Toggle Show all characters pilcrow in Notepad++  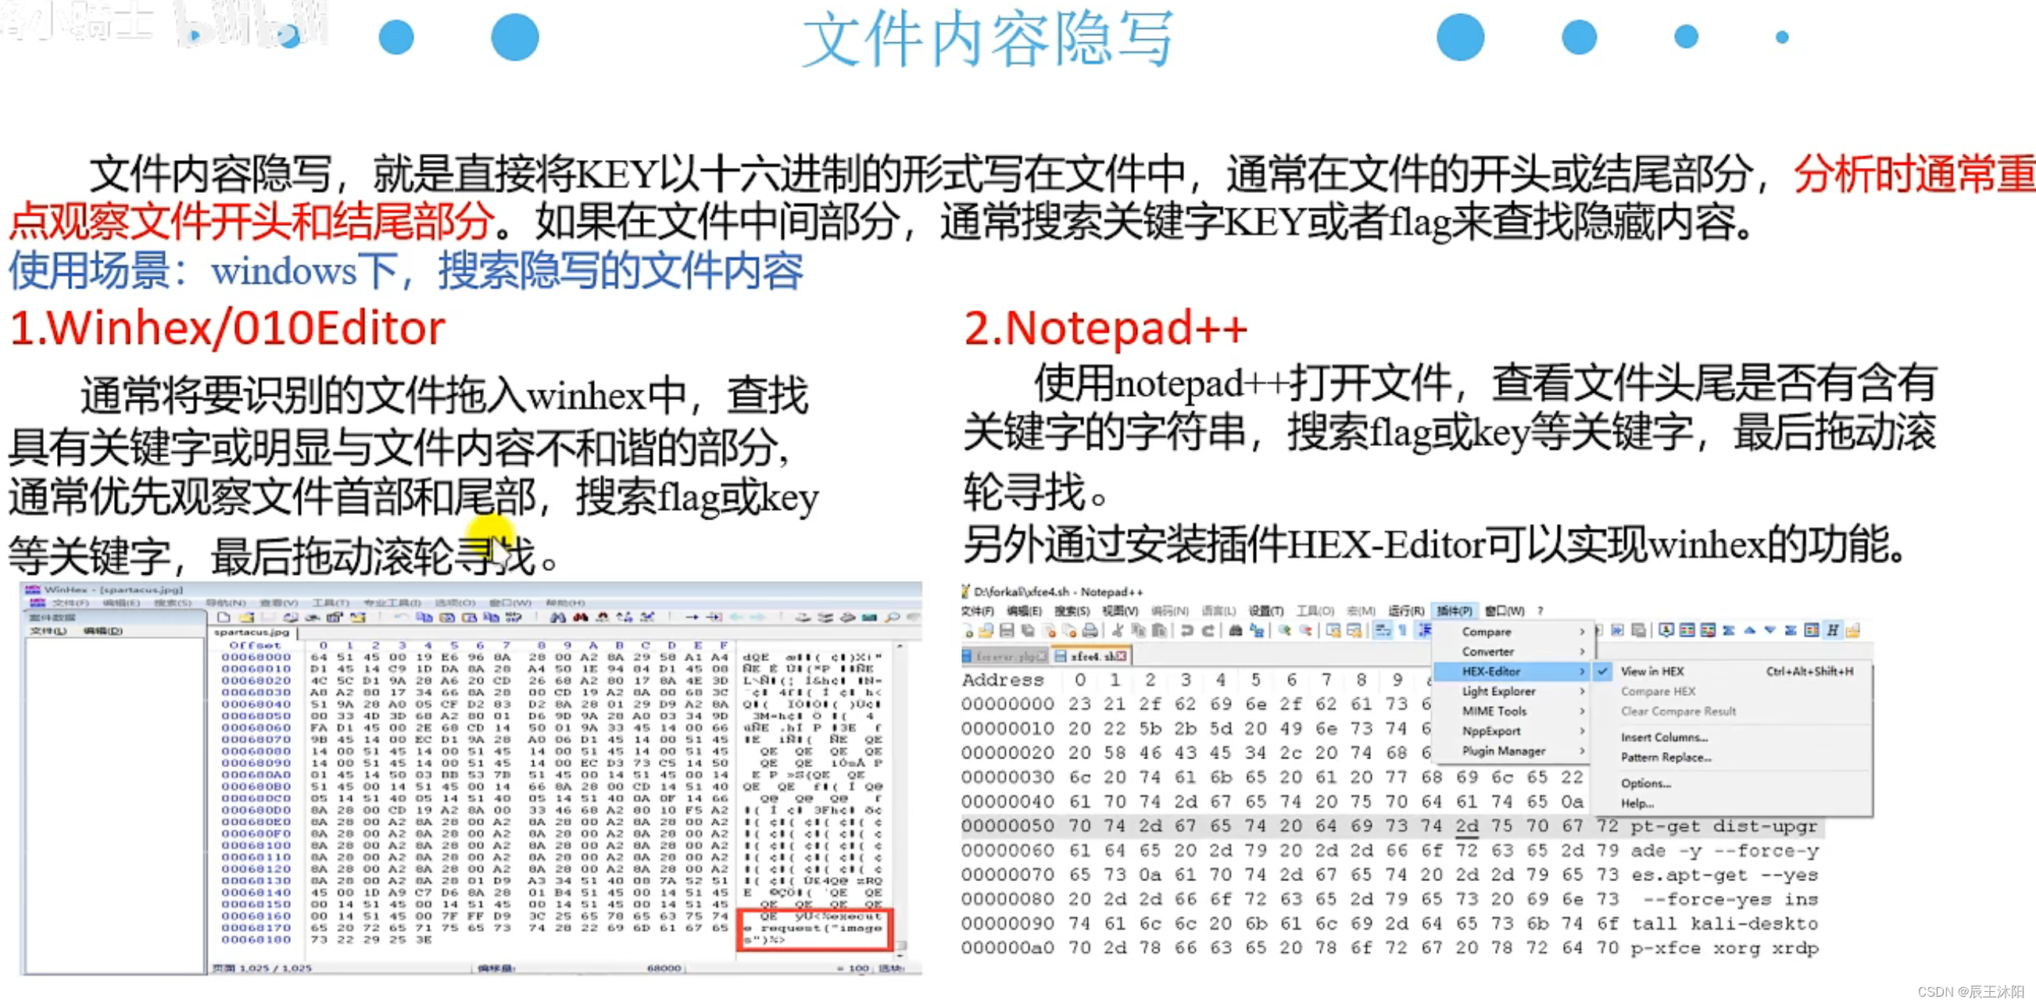click(1403, 631)
